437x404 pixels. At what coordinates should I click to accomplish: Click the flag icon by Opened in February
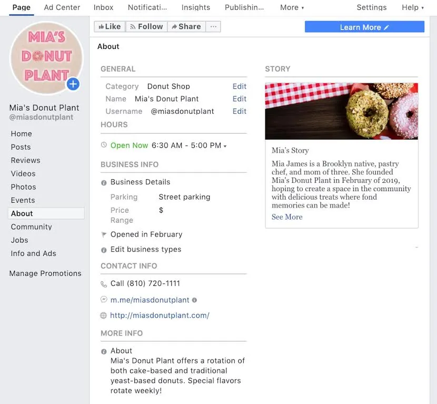coord(104,235)
